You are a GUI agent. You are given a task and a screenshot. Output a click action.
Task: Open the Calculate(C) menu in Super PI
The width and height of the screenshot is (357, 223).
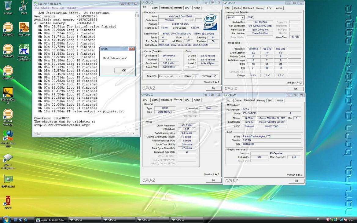[x=42, y=8]
